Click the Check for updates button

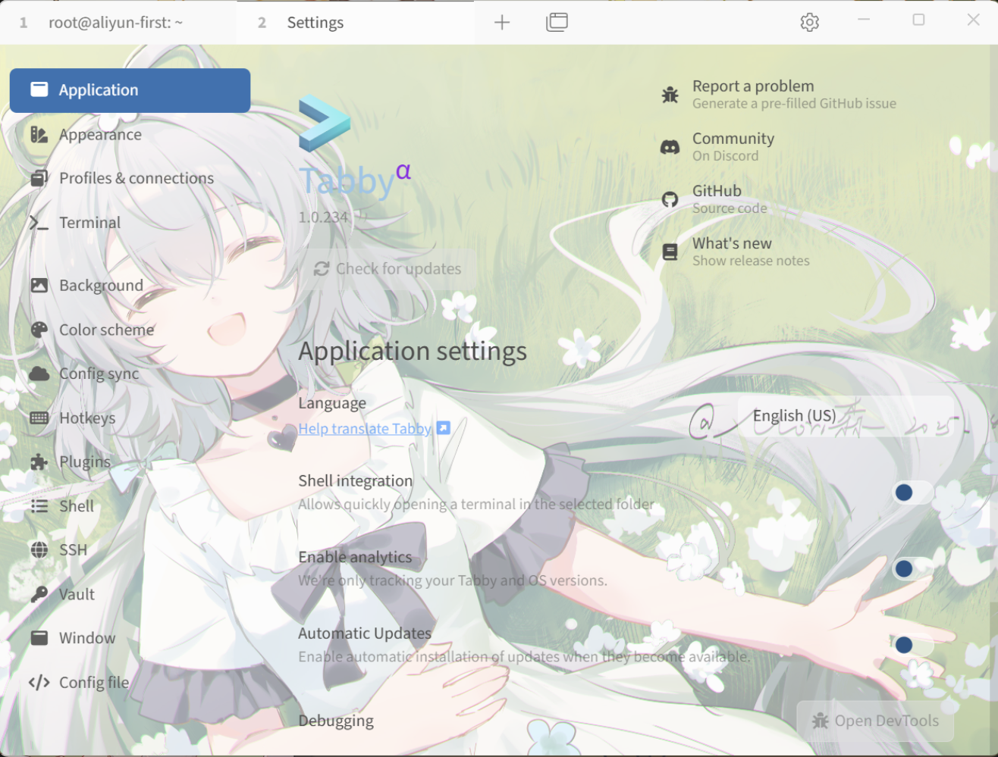[388, 269]
